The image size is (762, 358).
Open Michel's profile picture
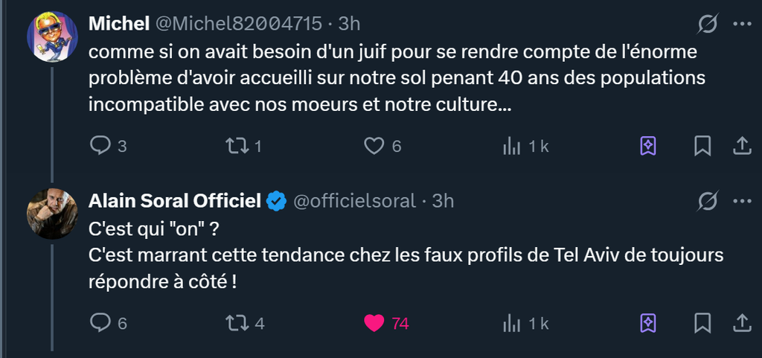(x=53, y=36)
